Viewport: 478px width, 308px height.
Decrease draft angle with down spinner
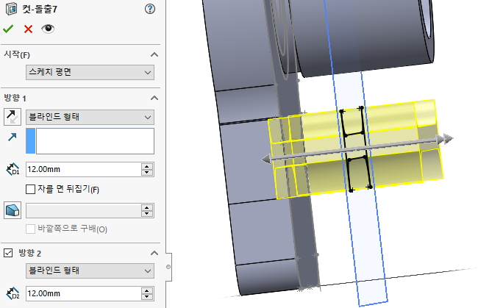(x=147, y=214)
